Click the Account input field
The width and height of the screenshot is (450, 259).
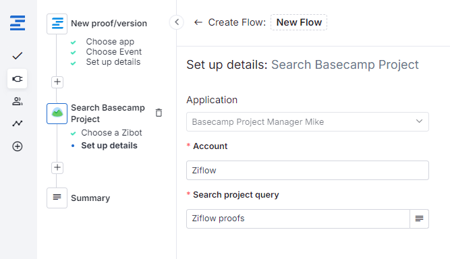(308, 171)
